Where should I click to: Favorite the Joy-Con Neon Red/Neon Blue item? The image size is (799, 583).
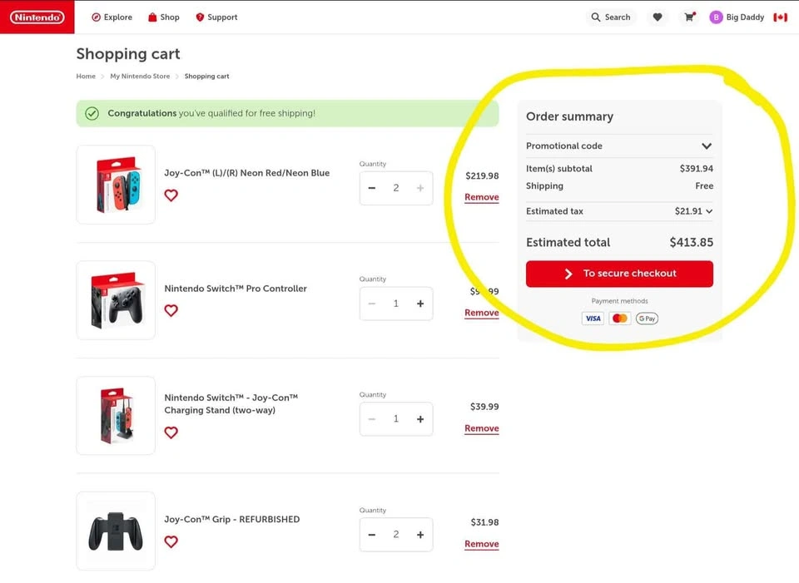tap(171, 195)
